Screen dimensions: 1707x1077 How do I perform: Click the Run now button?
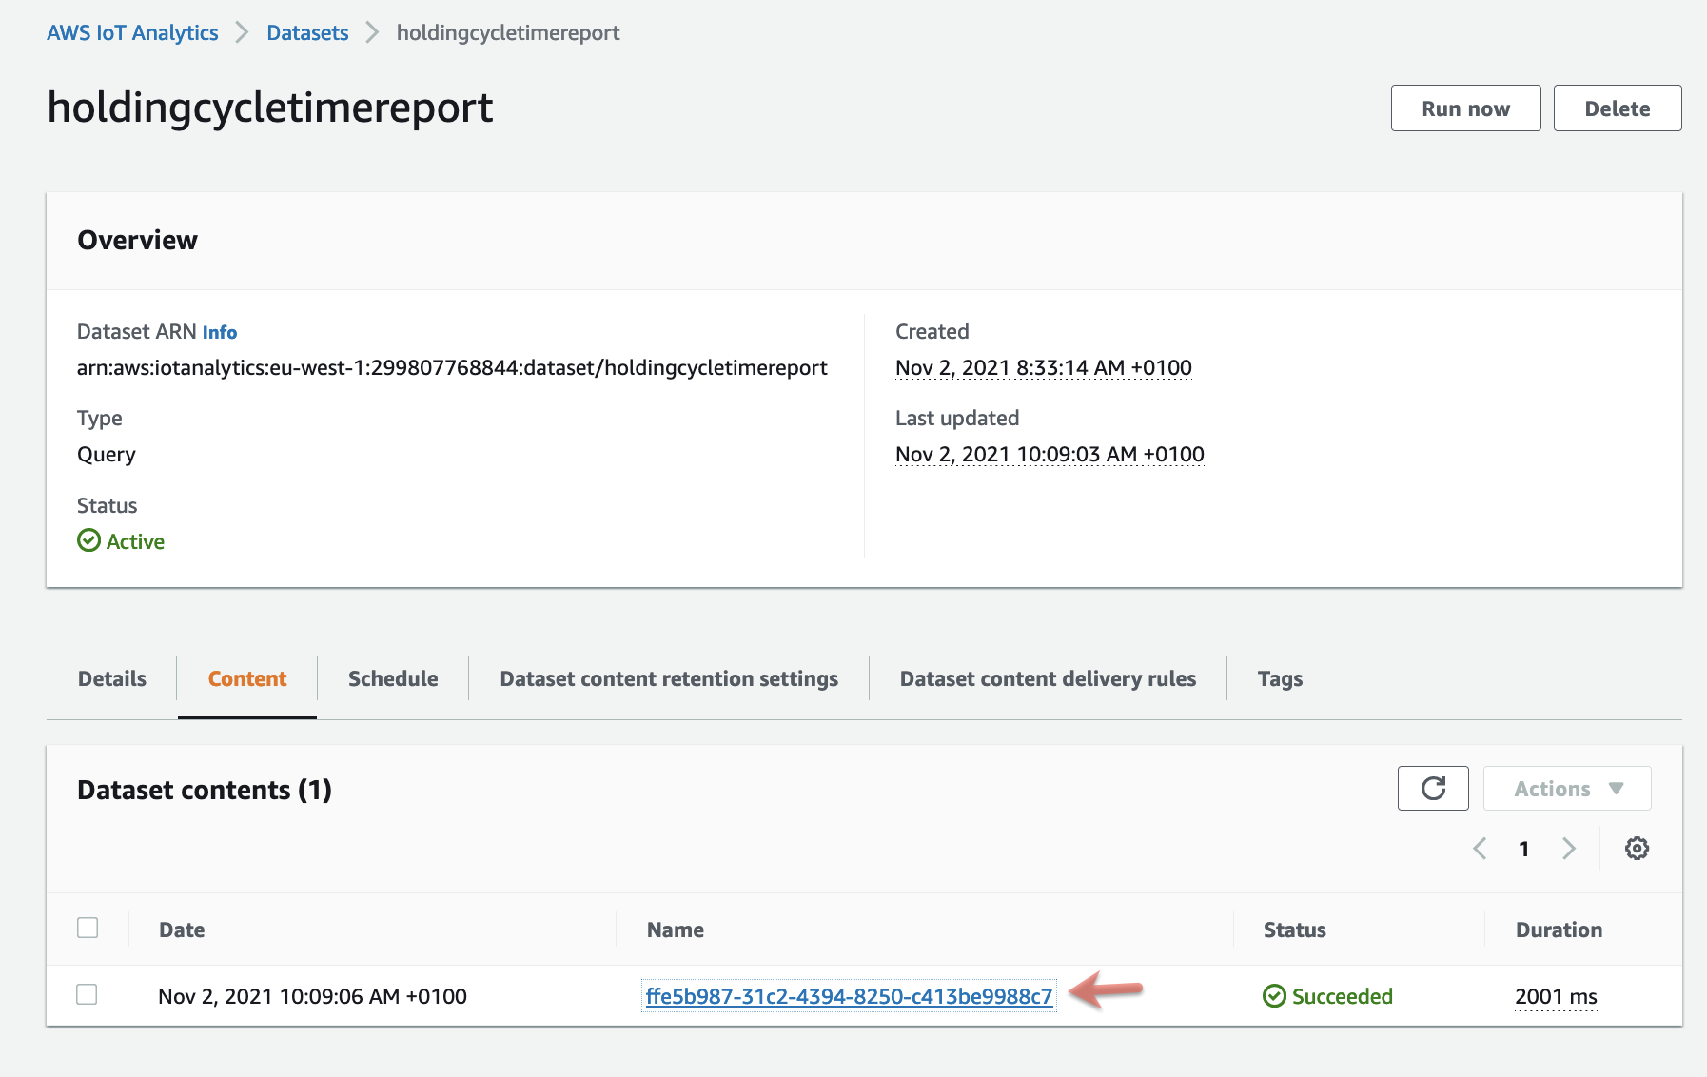point(1465,108)
